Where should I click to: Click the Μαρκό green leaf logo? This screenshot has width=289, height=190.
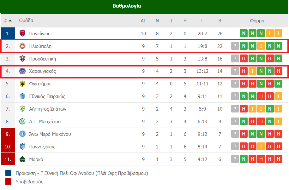[22, 159]
